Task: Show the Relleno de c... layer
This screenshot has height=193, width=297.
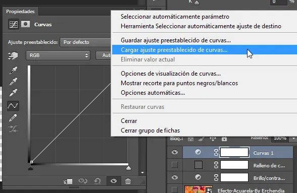Action: click(175, 165)
